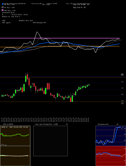Viewport: 126px width, 166px height.
Task: Click the 'Stochastics & RSI' panel title
Action: point(108,124)
